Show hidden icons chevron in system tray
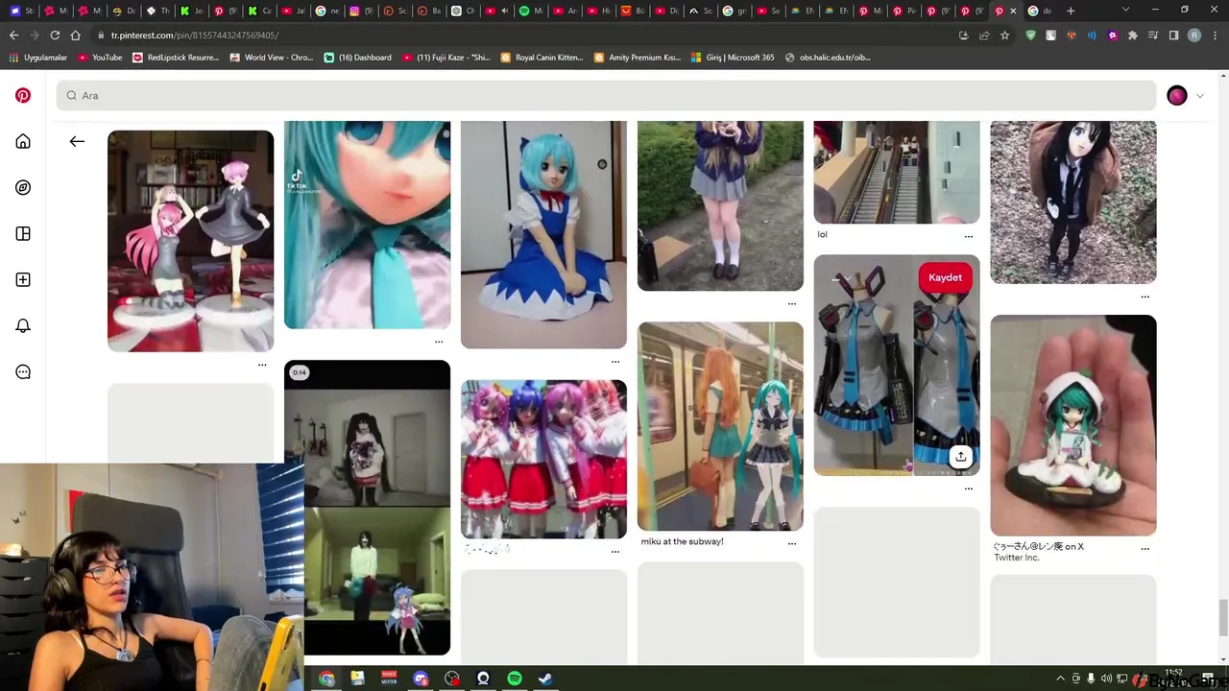The image size is (1229, 691). [1060, 679]
